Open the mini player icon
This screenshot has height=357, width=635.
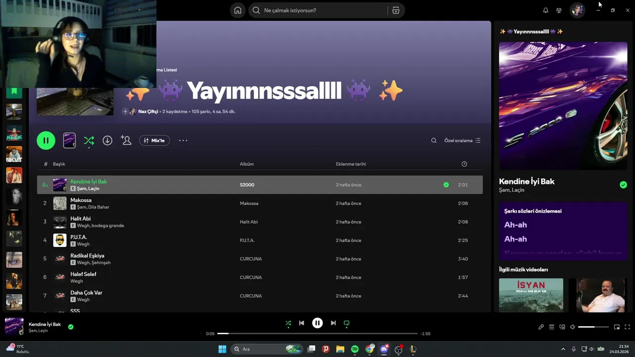617,327
